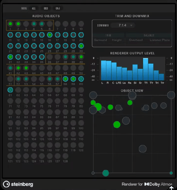
Task: Click audio object 42 indicator
Action: point(18,68)
